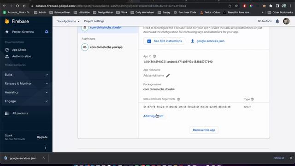Open user account avatar

[286, 21]
